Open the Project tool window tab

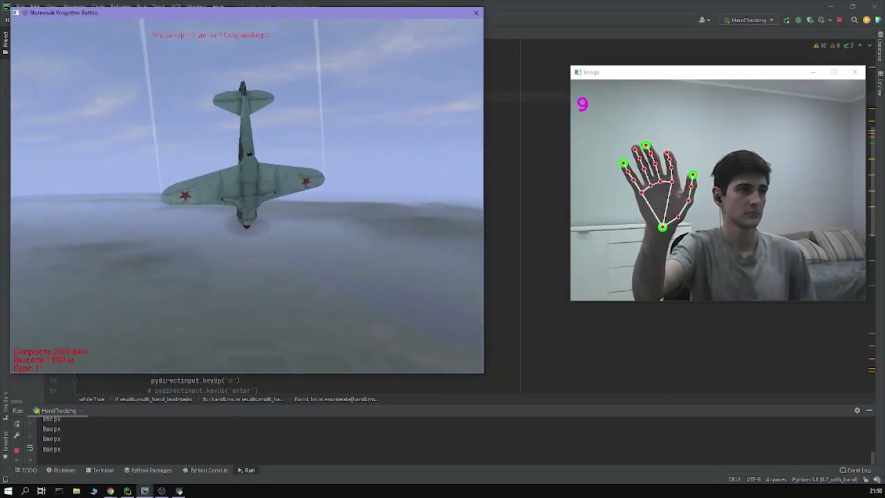pos(5,43)
